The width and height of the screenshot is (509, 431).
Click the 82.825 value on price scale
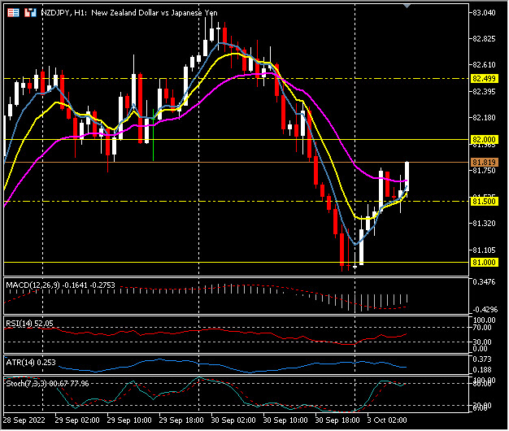[484, 39]
